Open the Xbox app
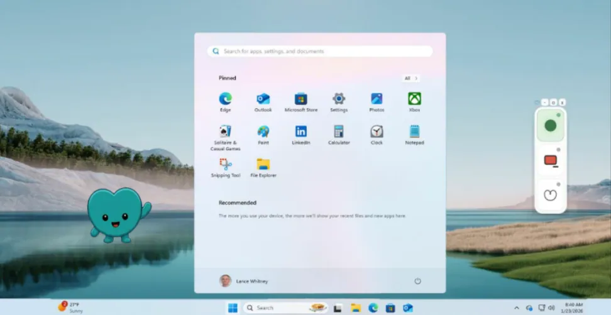611x315 pixels. click(x=414, y=102)
